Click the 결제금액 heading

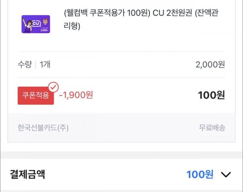27,174
